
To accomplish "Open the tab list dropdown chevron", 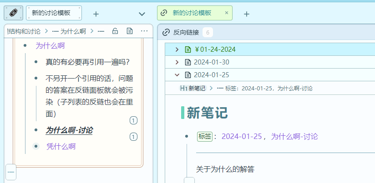I will 142,14.
